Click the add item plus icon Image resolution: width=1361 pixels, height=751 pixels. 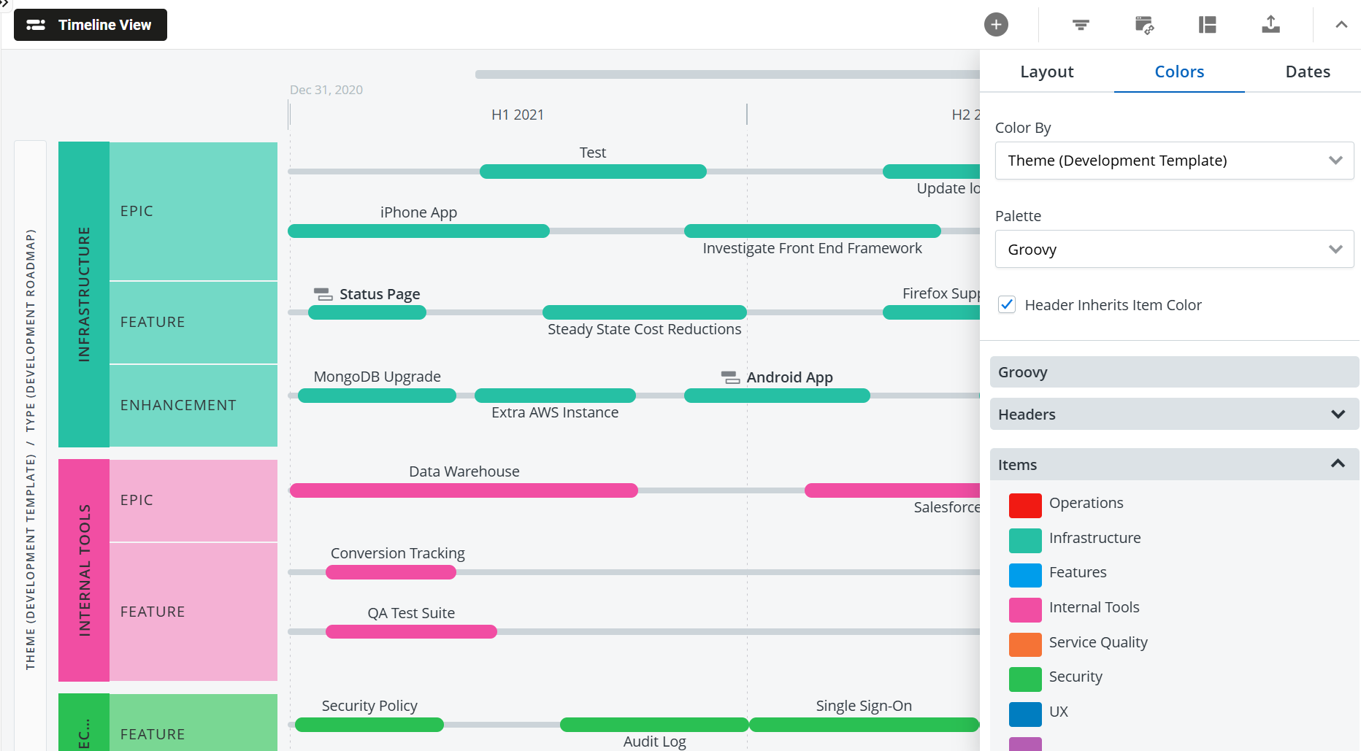[x=996, y=25]
